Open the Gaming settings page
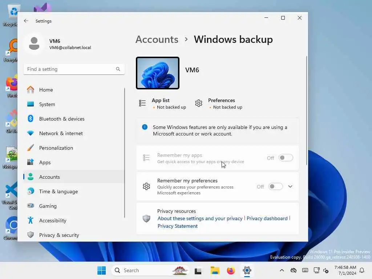 (x=74, y=206)
